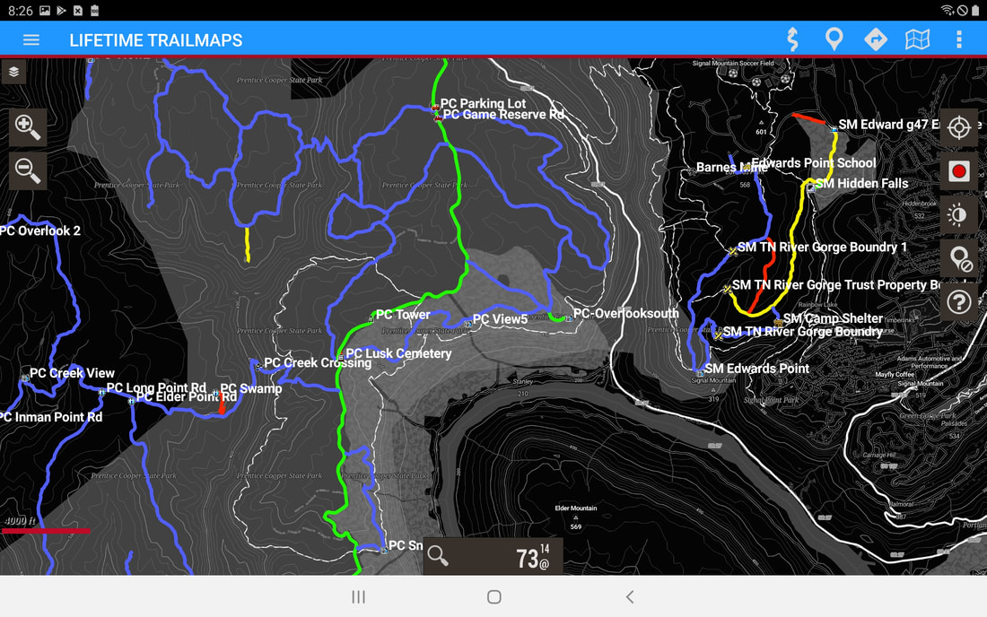The image size is (987, 617).
Task: Tap the location pin waypoint icon
Action: point(834,40)
